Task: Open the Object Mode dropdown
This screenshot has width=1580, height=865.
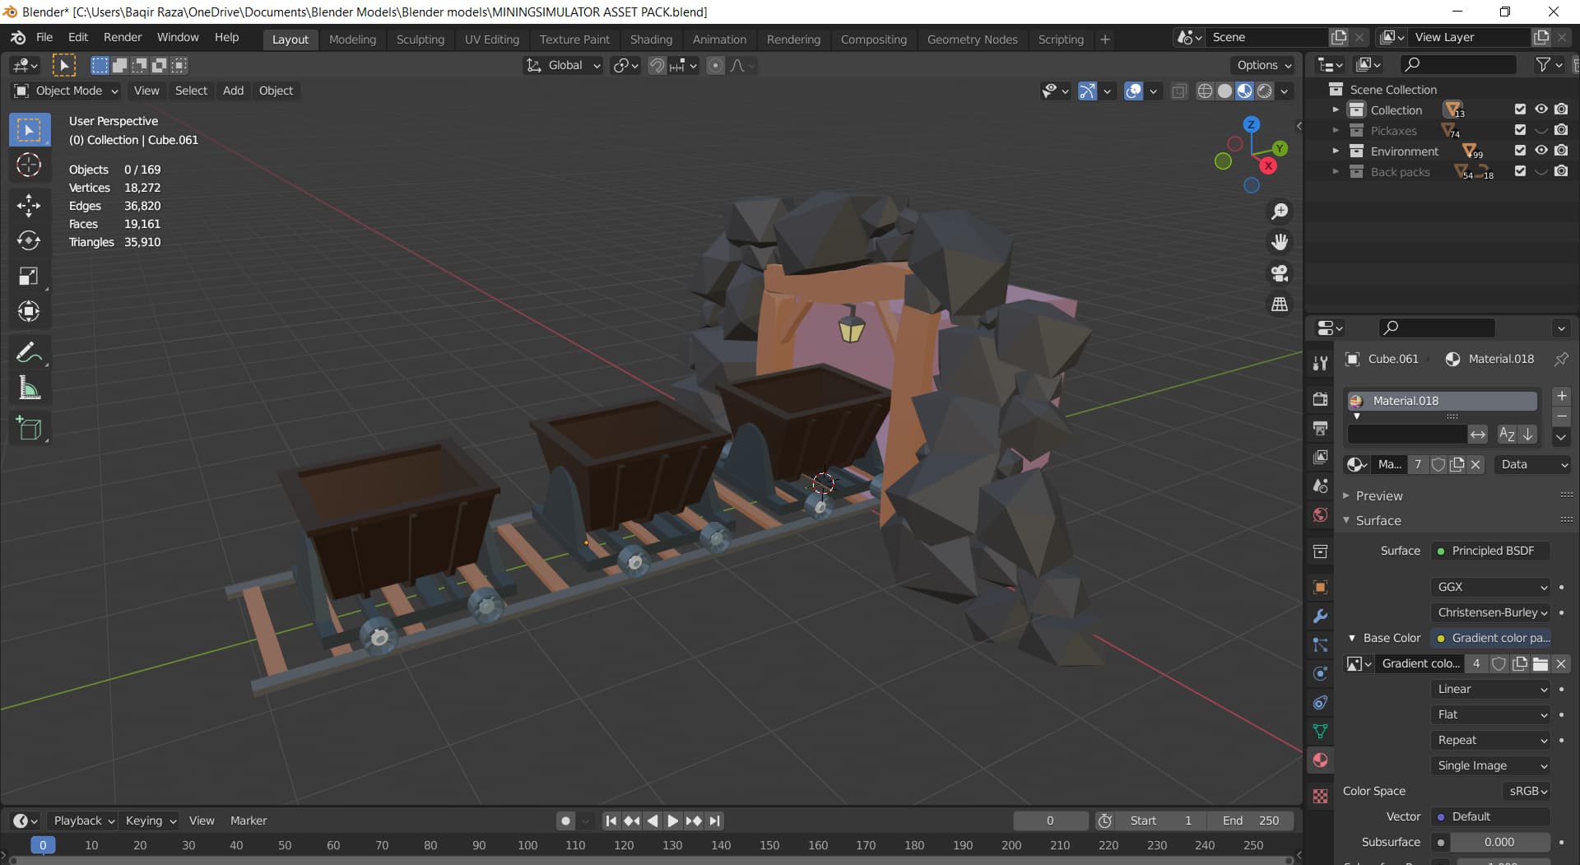Action: coord(67,91)
